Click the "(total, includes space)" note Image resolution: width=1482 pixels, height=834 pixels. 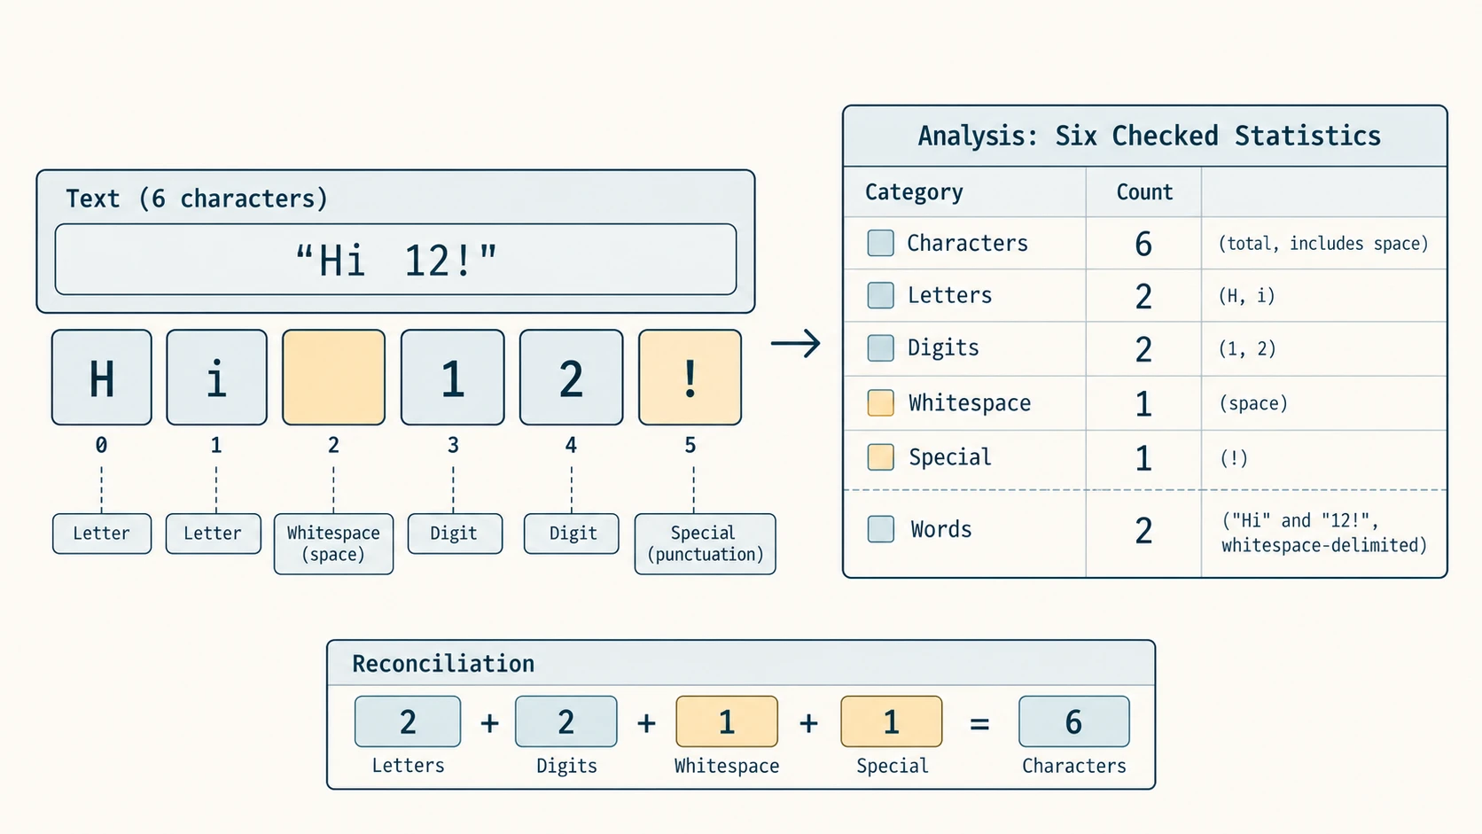click(x=1323, y=244)
